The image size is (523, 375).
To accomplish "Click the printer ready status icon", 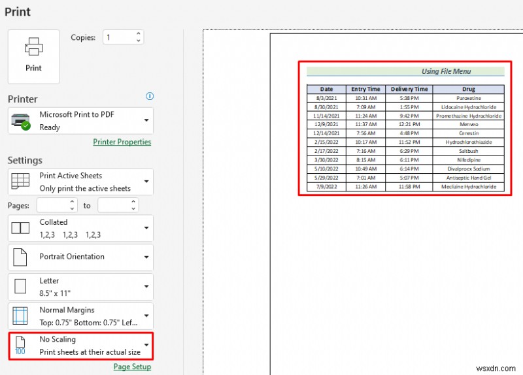I will [x=21, y=122].
